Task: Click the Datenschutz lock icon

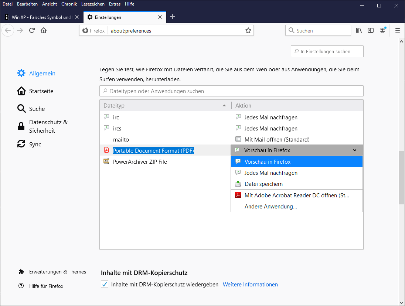Action: point(21,126)
